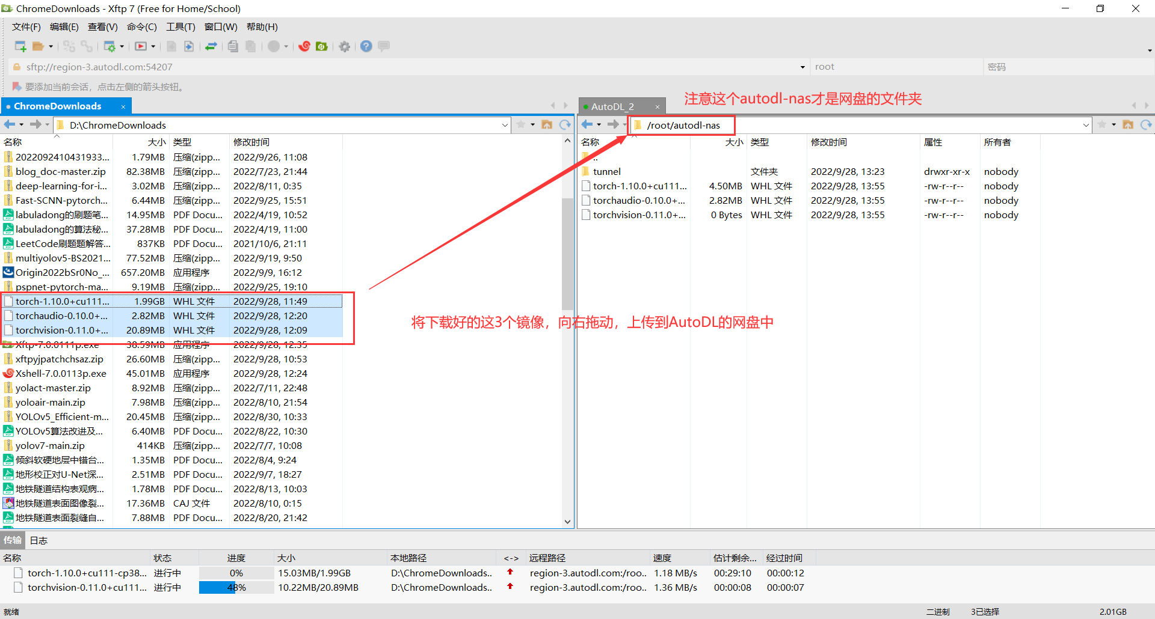This screenshot has height=619, width=1155.
Task: Refresh the local ChromeDownloads pane
Action: click(x=565, y=124)
